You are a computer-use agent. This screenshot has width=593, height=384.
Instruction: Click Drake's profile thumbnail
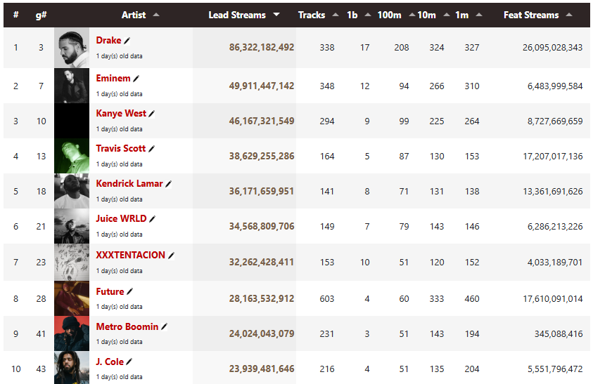click(x=72, y=48)
